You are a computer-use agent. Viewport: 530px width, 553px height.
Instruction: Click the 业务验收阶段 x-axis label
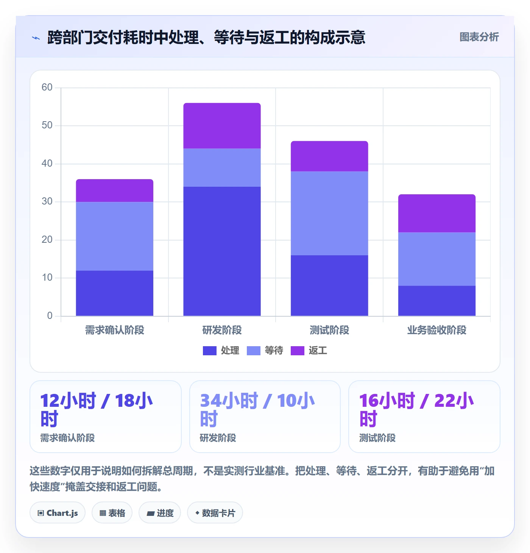pos(437,330)
